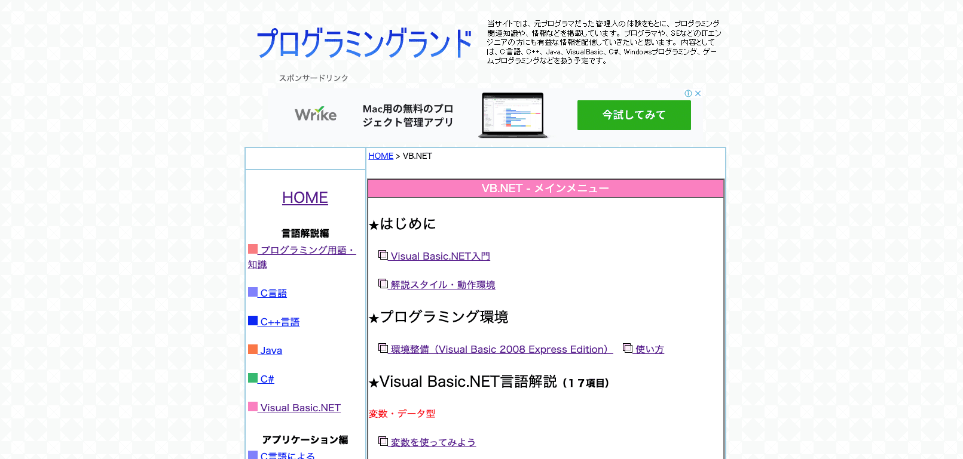Click the page icon beside 変数を使ってみよう

click(x=383, y=442)
